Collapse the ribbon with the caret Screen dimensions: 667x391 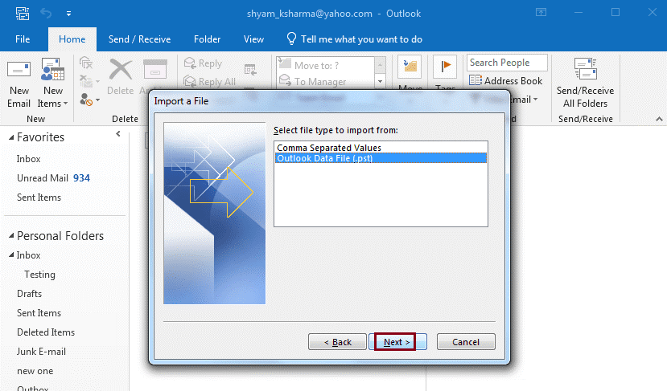[x=659, y=120]
